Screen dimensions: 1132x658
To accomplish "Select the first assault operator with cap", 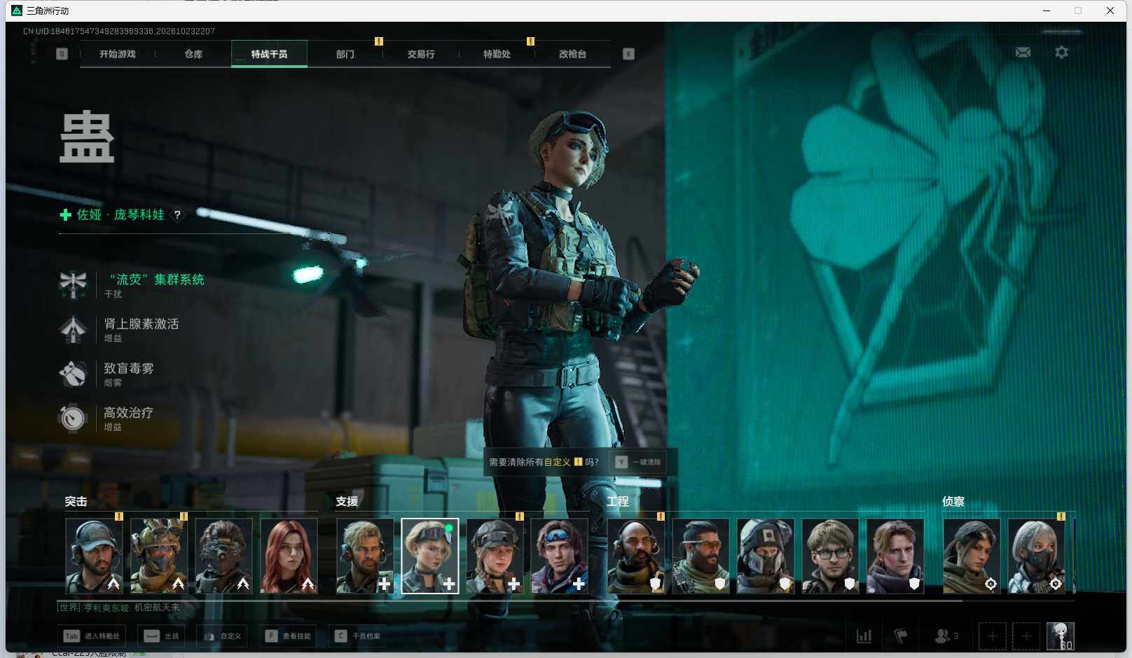I will [x=95, y=556].
